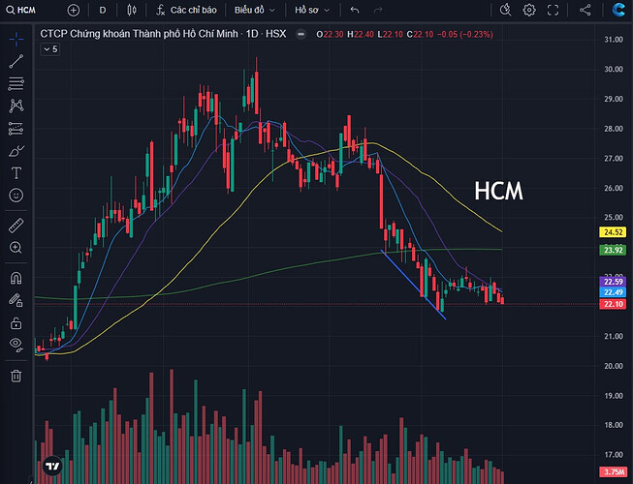The image size is (633, 484).
Task: Open the HCM symbol search
Action: click(x=21, y=10)
